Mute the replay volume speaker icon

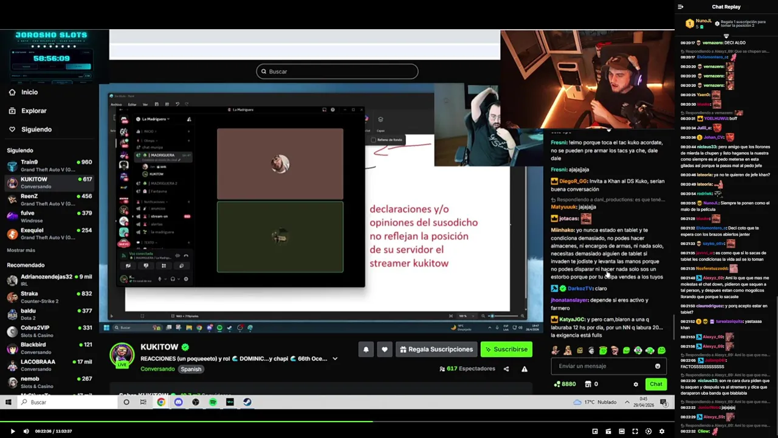[x=26, y=431]
